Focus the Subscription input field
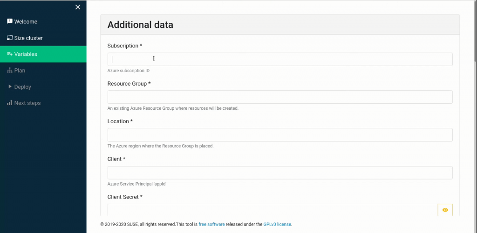 279,59
